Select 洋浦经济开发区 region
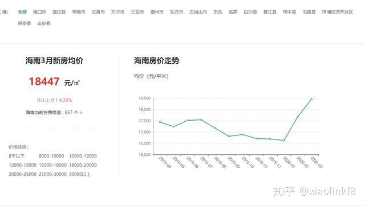 (x=338, y=12)
